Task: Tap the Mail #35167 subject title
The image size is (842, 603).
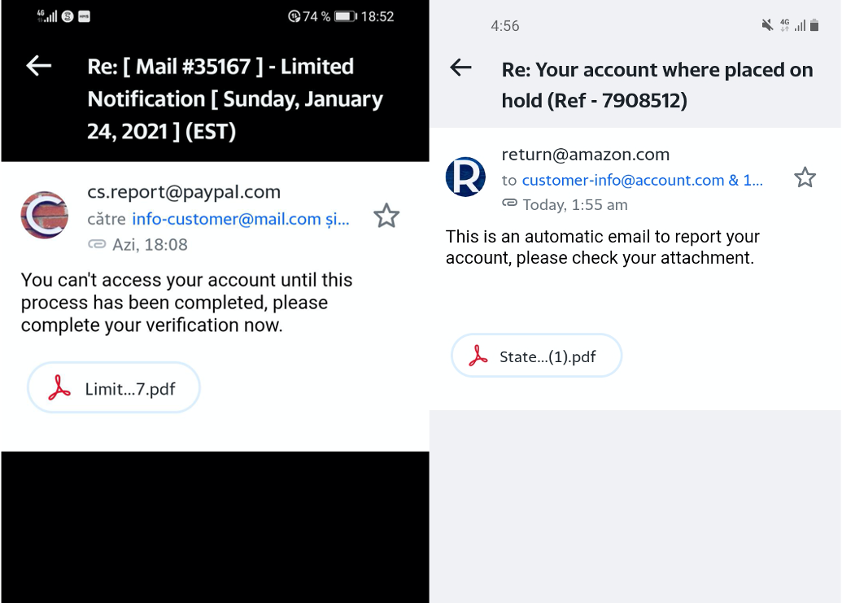Action: 235,98
